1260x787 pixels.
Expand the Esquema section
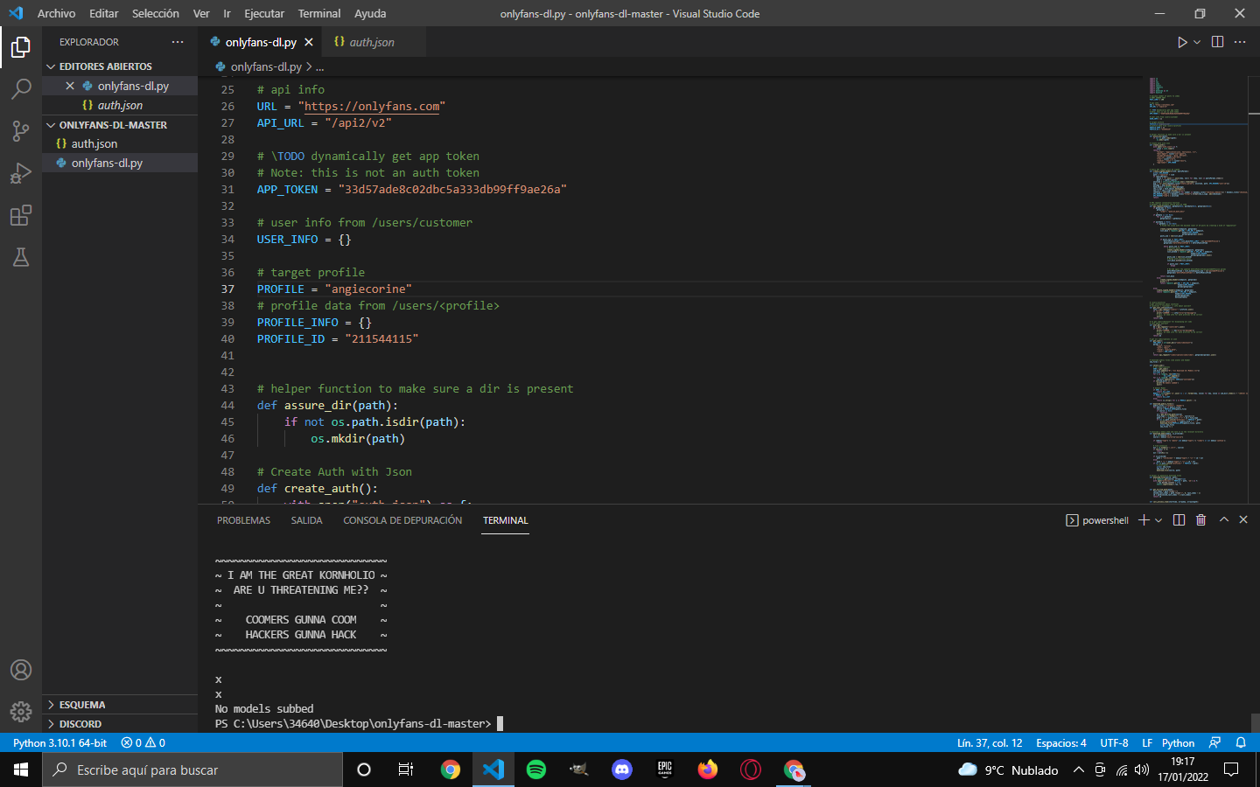tap(120, 705)
